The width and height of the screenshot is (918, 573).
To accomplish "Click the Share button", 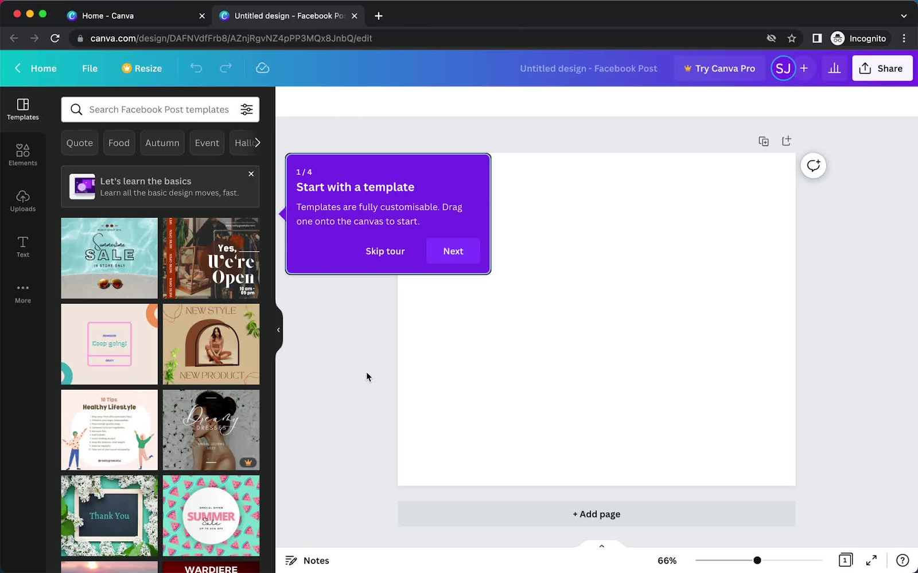I will [x=882, y=68].
